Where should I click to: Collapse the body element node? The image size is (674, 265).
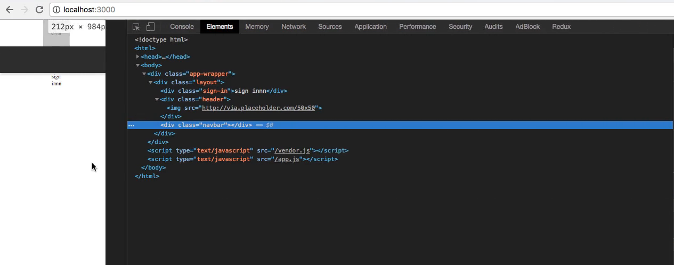click(137, 65)
